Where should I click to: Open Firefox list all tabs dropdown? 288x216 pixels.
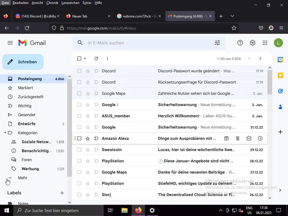click(232, 16)
